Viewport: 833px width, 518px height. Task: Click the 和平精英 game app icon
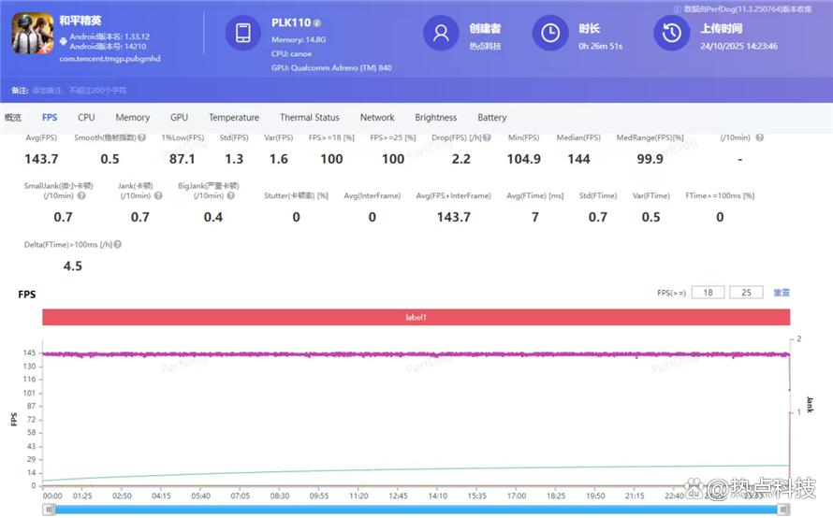click(x=33, y=34)
